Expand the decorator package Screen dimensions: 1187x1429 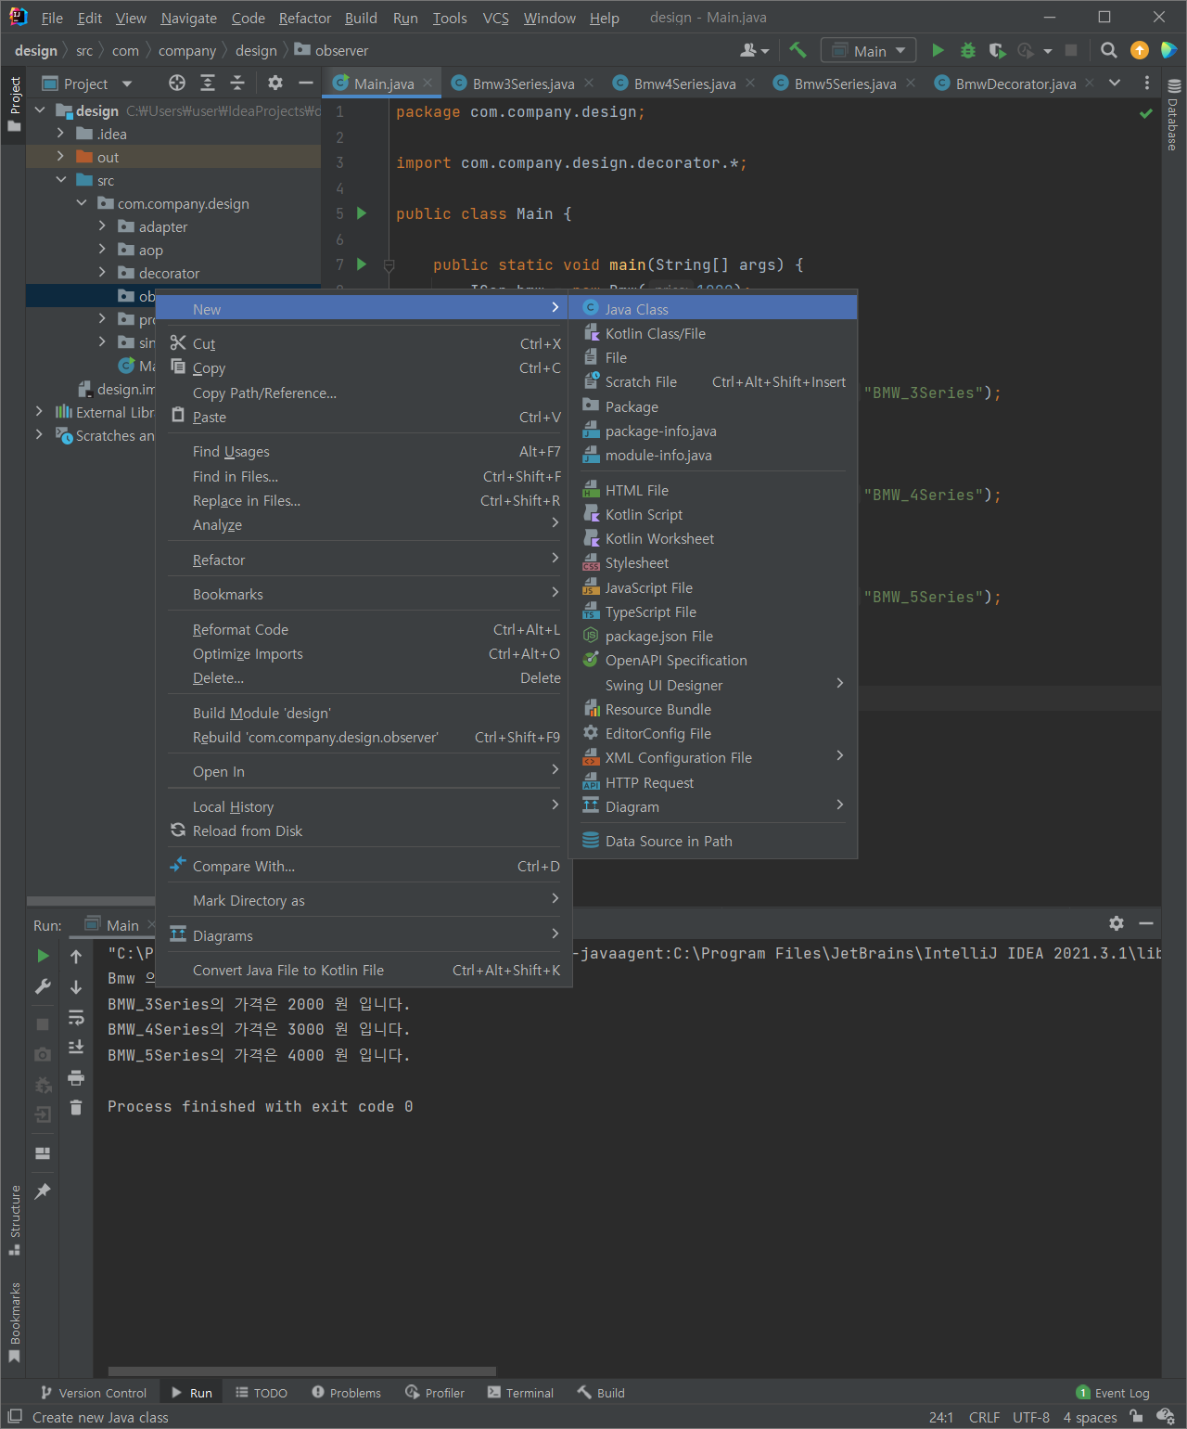point(102,273)
